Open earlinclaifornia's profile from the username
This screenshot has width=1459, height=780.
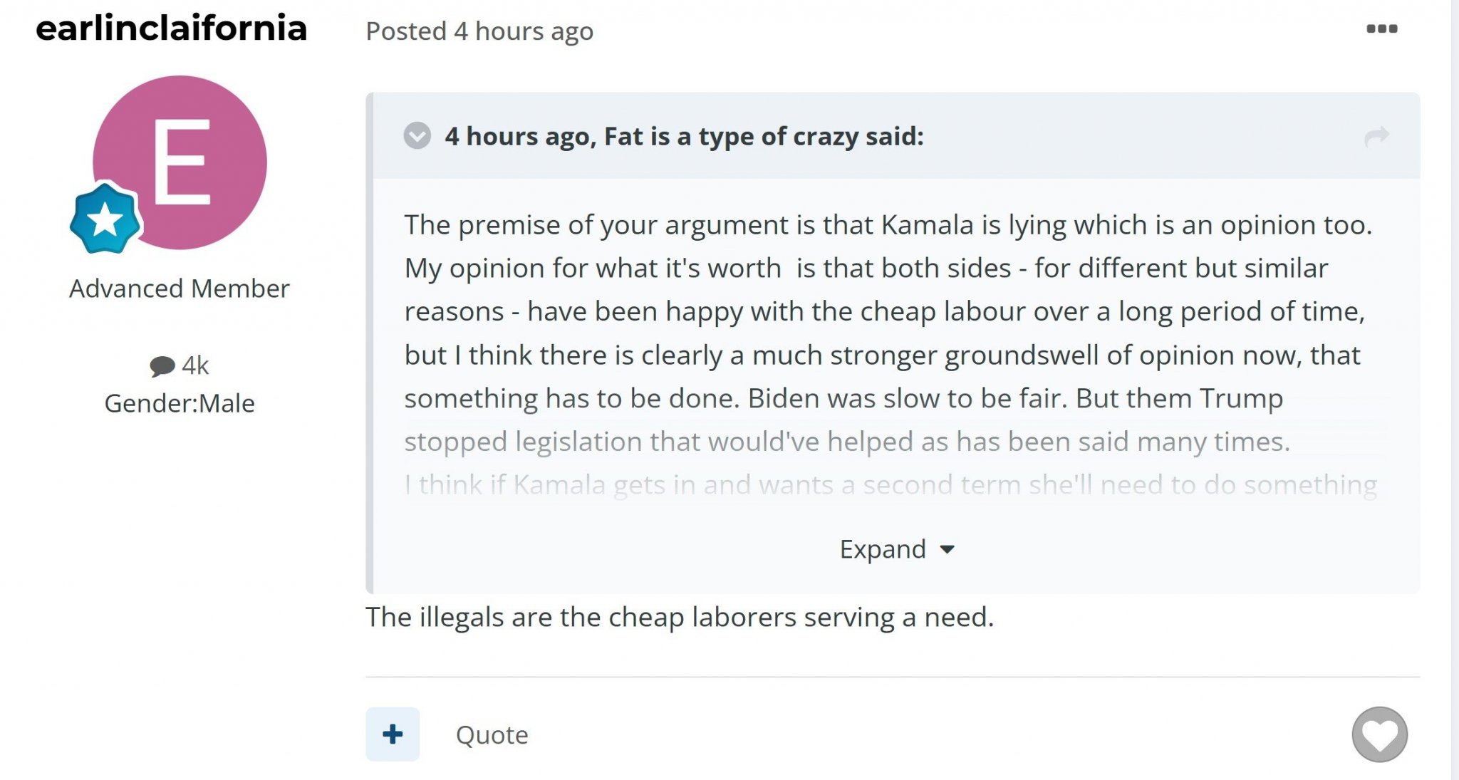171,28
